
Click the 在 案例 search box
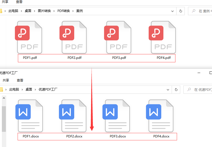tap(200, 11)
